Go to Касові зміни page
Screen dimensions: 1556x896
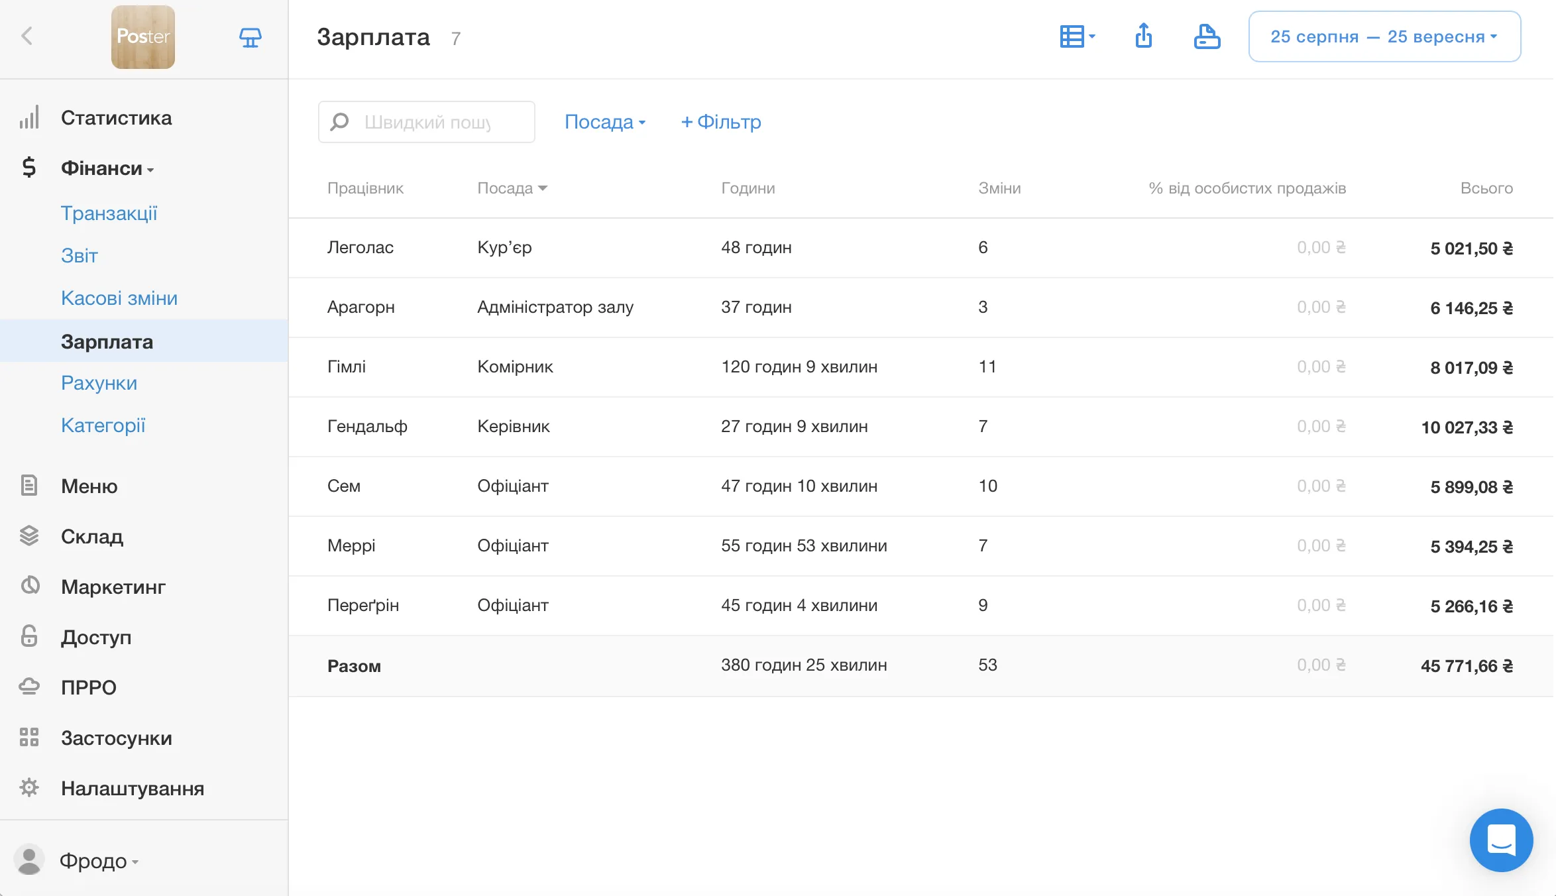119,298
